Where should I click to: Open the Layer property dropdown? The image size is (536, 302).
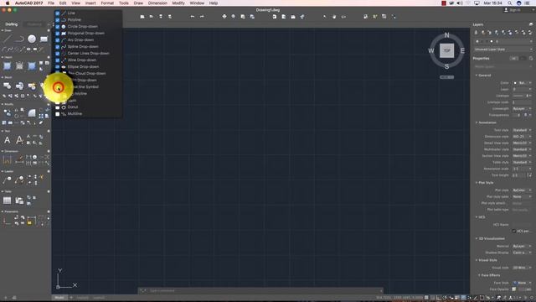tap(522, 90)
